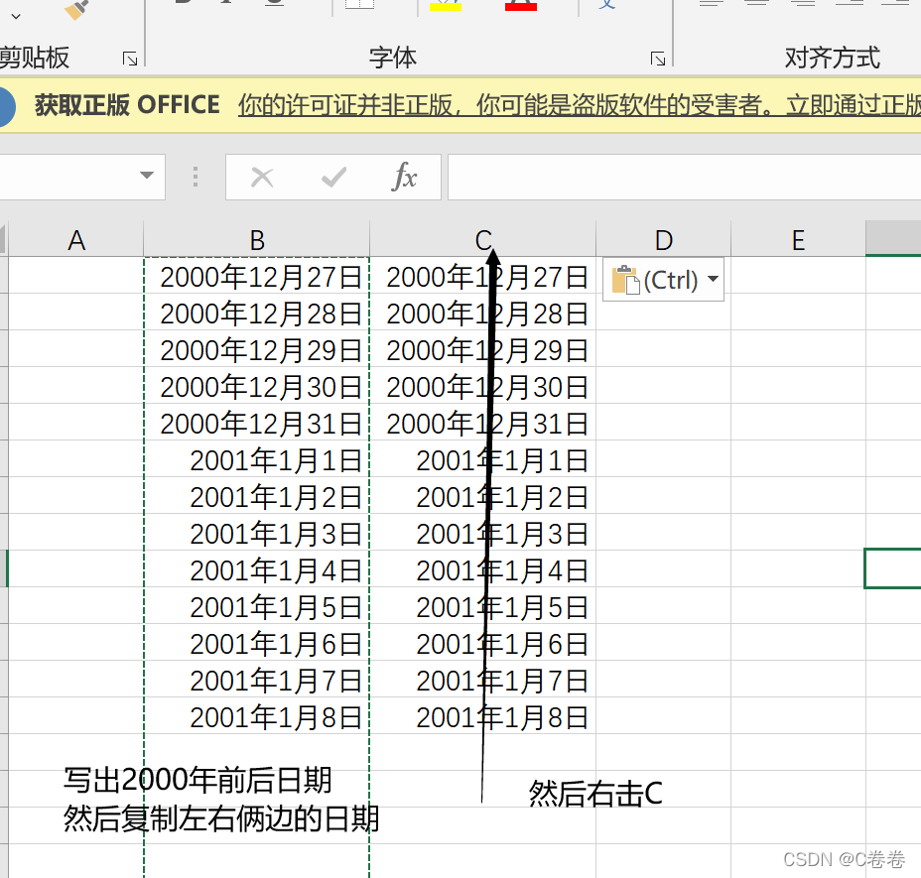This screenshot has width=921, height=878.
Task: Select column C cell 2000年12月30日
Action: tap(482, 385)
